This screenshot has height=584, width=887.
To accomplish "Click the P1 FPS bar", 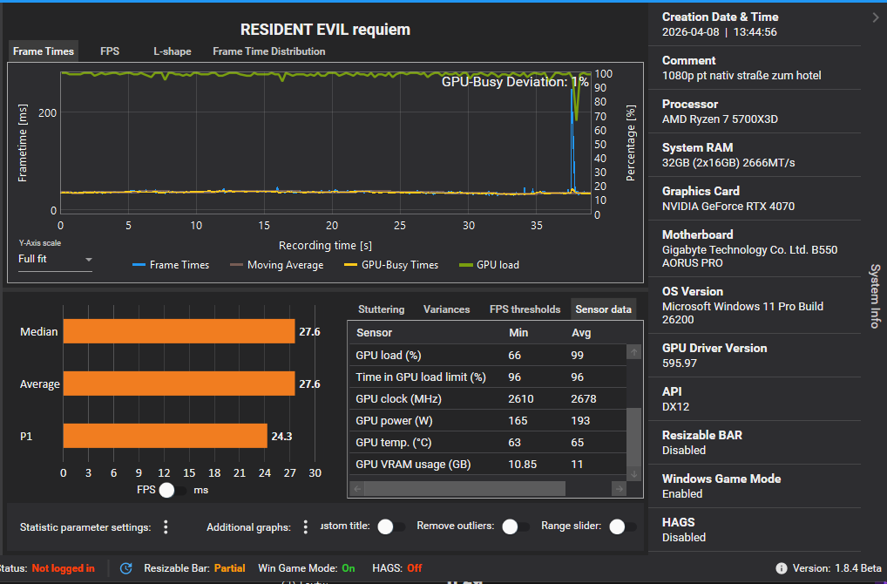I will point(166,436).
